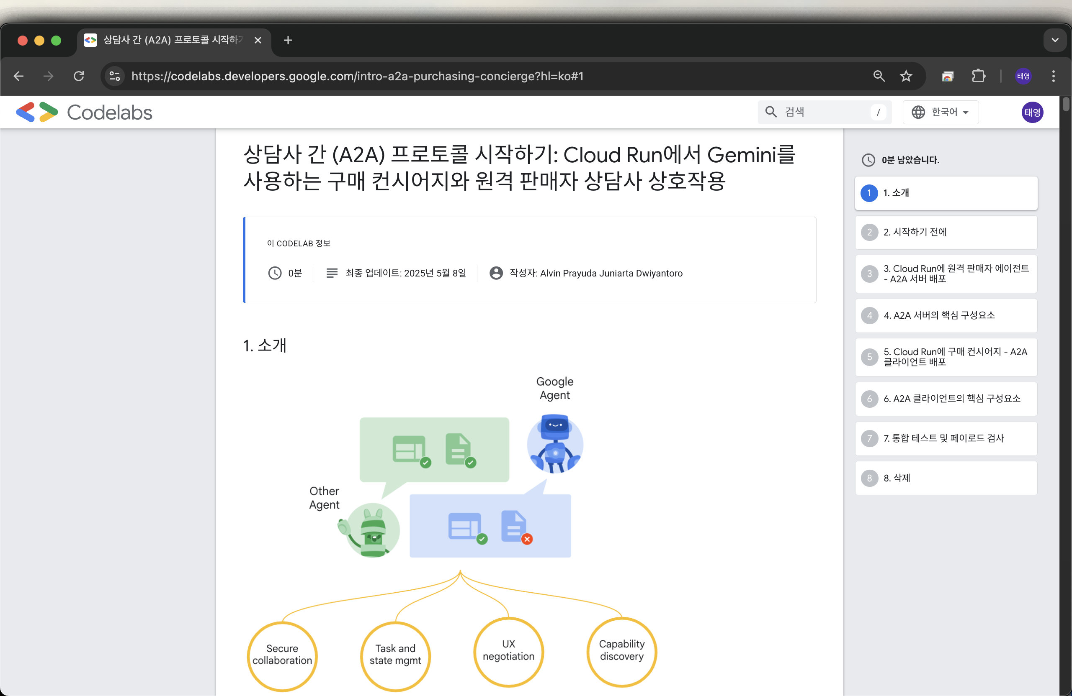Click the Secure collaboration circle
1072x696 pixels.
point(282,656)
